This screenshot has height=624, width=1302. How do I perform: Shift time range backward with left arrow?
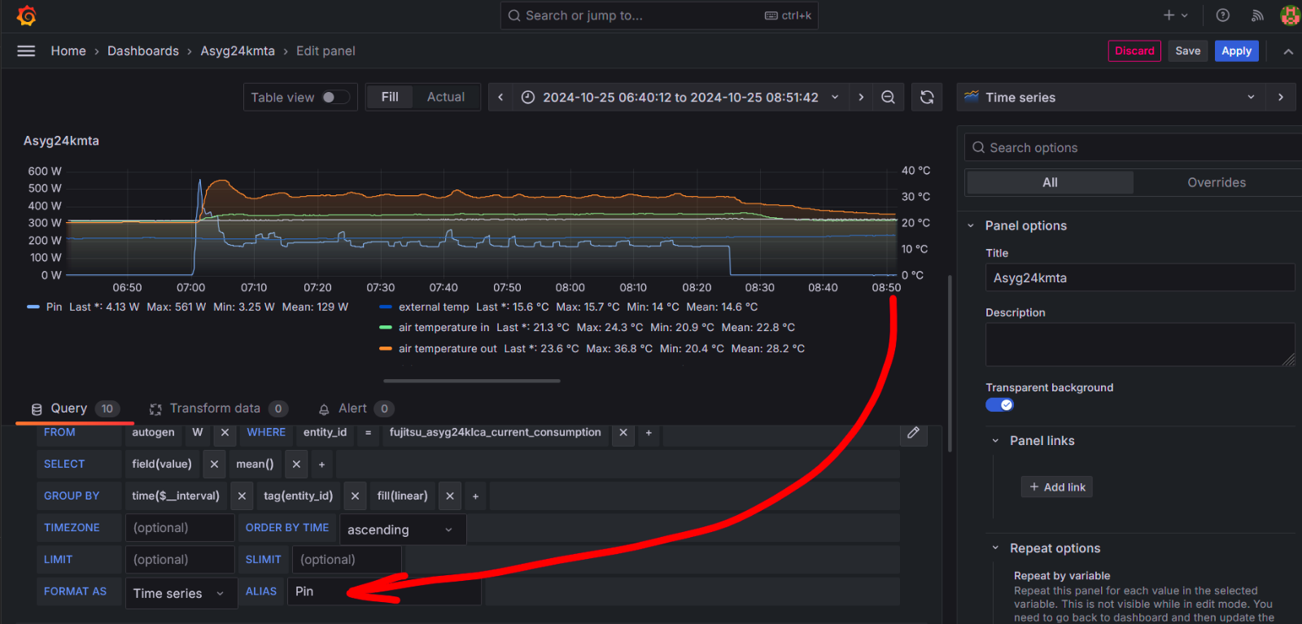click(500, 97)
